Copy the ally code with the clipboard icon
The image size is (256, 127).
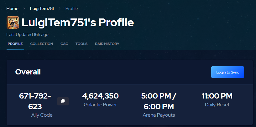coord(63,101)
